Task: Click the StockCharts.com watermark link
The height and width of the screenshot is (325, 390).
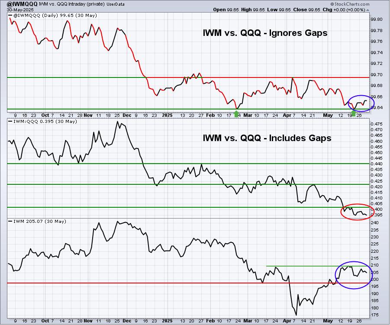Action: [x=350, y=4]
